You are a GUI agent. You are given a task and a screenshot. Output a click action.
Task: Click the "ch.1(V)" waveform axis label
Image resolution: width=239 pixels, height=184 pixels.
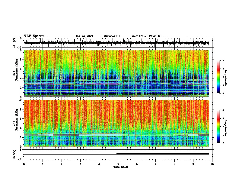[14, 43]
